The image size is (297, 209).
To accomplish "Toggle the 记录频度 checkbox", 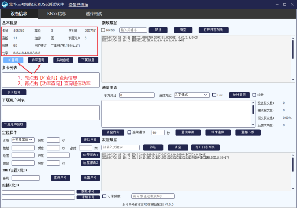I will pyautogui.click(x=105, y=196).
